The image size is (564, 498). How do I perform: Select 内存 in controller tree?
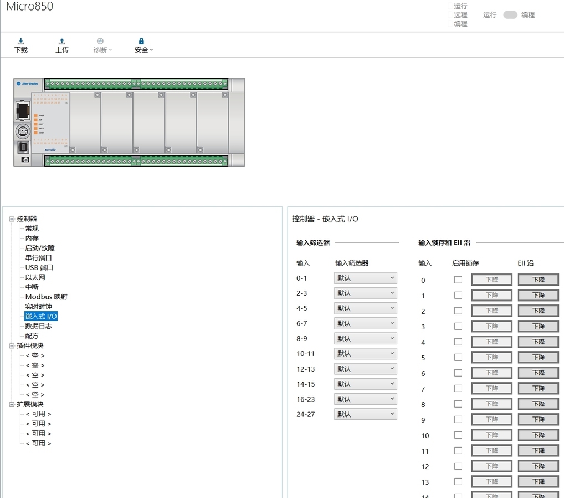point(32,238)
